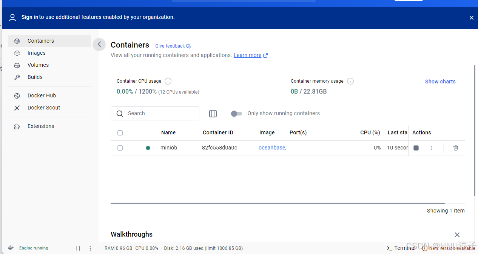Delete the miniob container
Viewport: 478px width, 254px height.
tap(455, 148)
